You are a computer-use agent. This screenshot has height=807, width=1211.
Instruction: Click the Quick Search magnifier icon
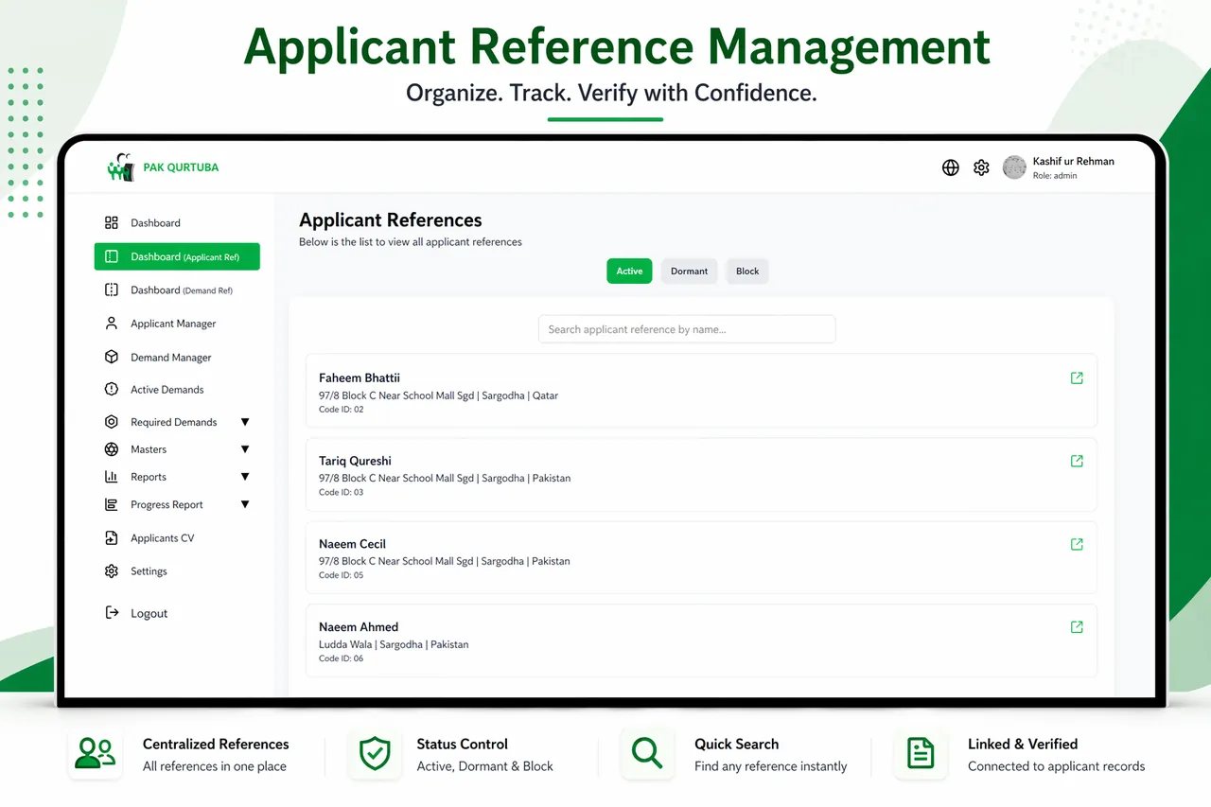click(647, 754)
